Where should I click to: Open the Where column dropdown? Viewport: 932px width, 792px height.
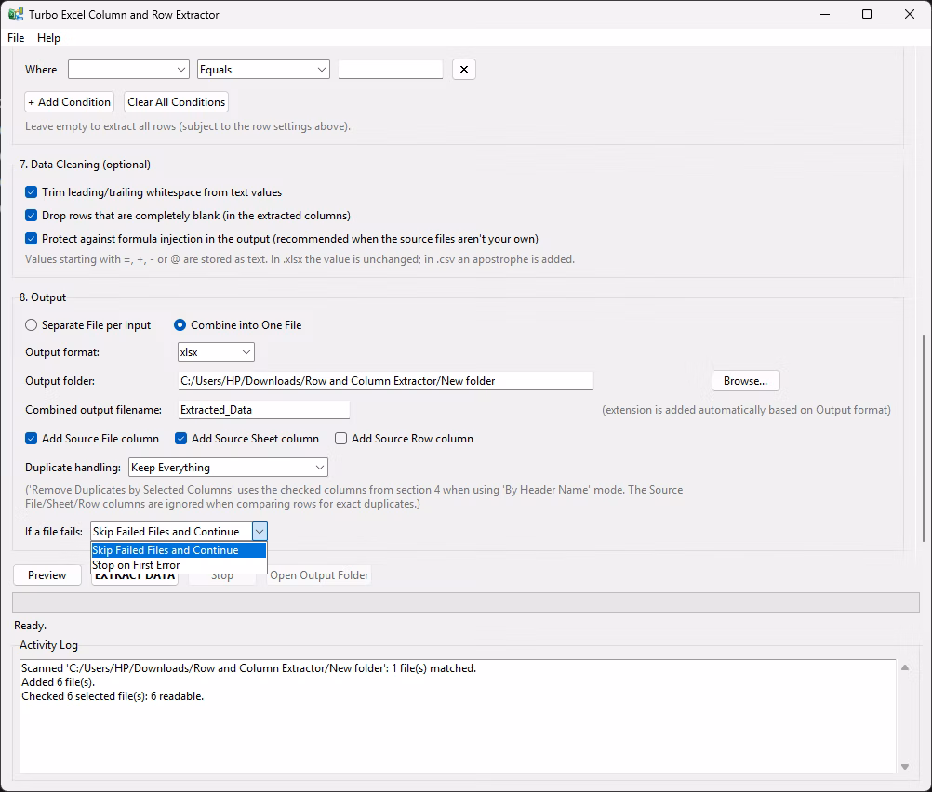[x=128, y=70]
